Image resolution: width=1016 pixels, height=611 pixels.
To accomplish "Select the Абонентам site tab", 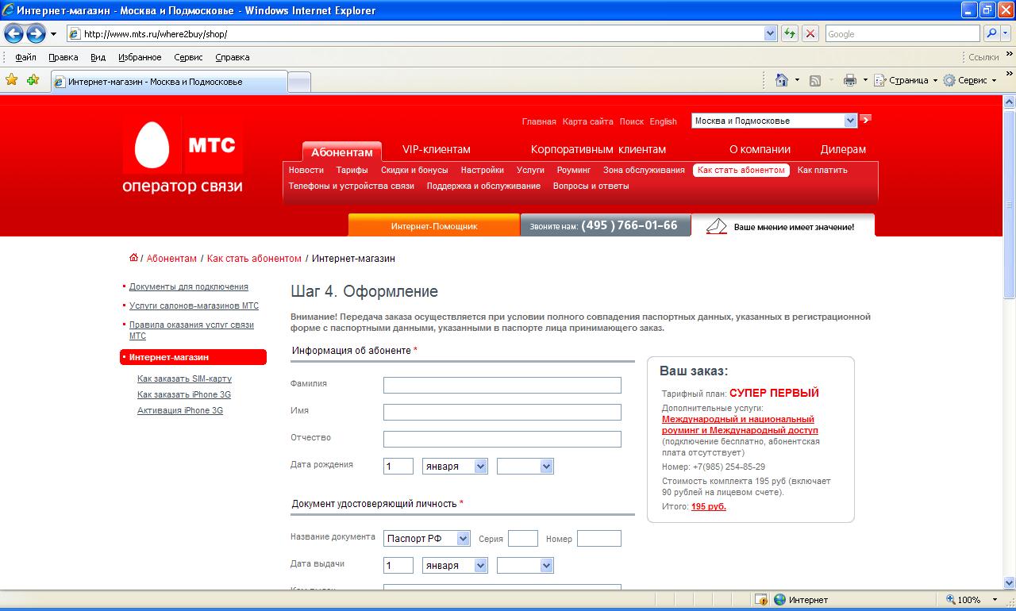I will pos(342,152).
